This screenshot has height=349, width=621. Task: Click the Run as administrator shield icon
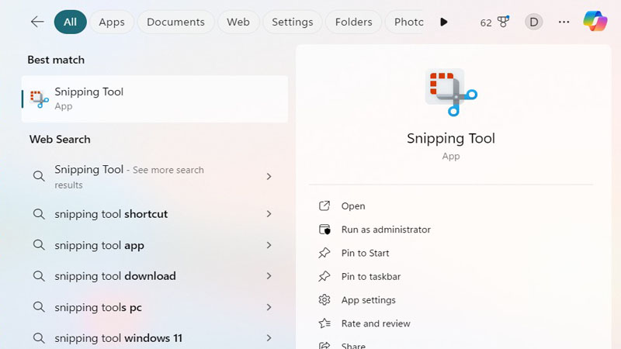[x=324, y=230]
